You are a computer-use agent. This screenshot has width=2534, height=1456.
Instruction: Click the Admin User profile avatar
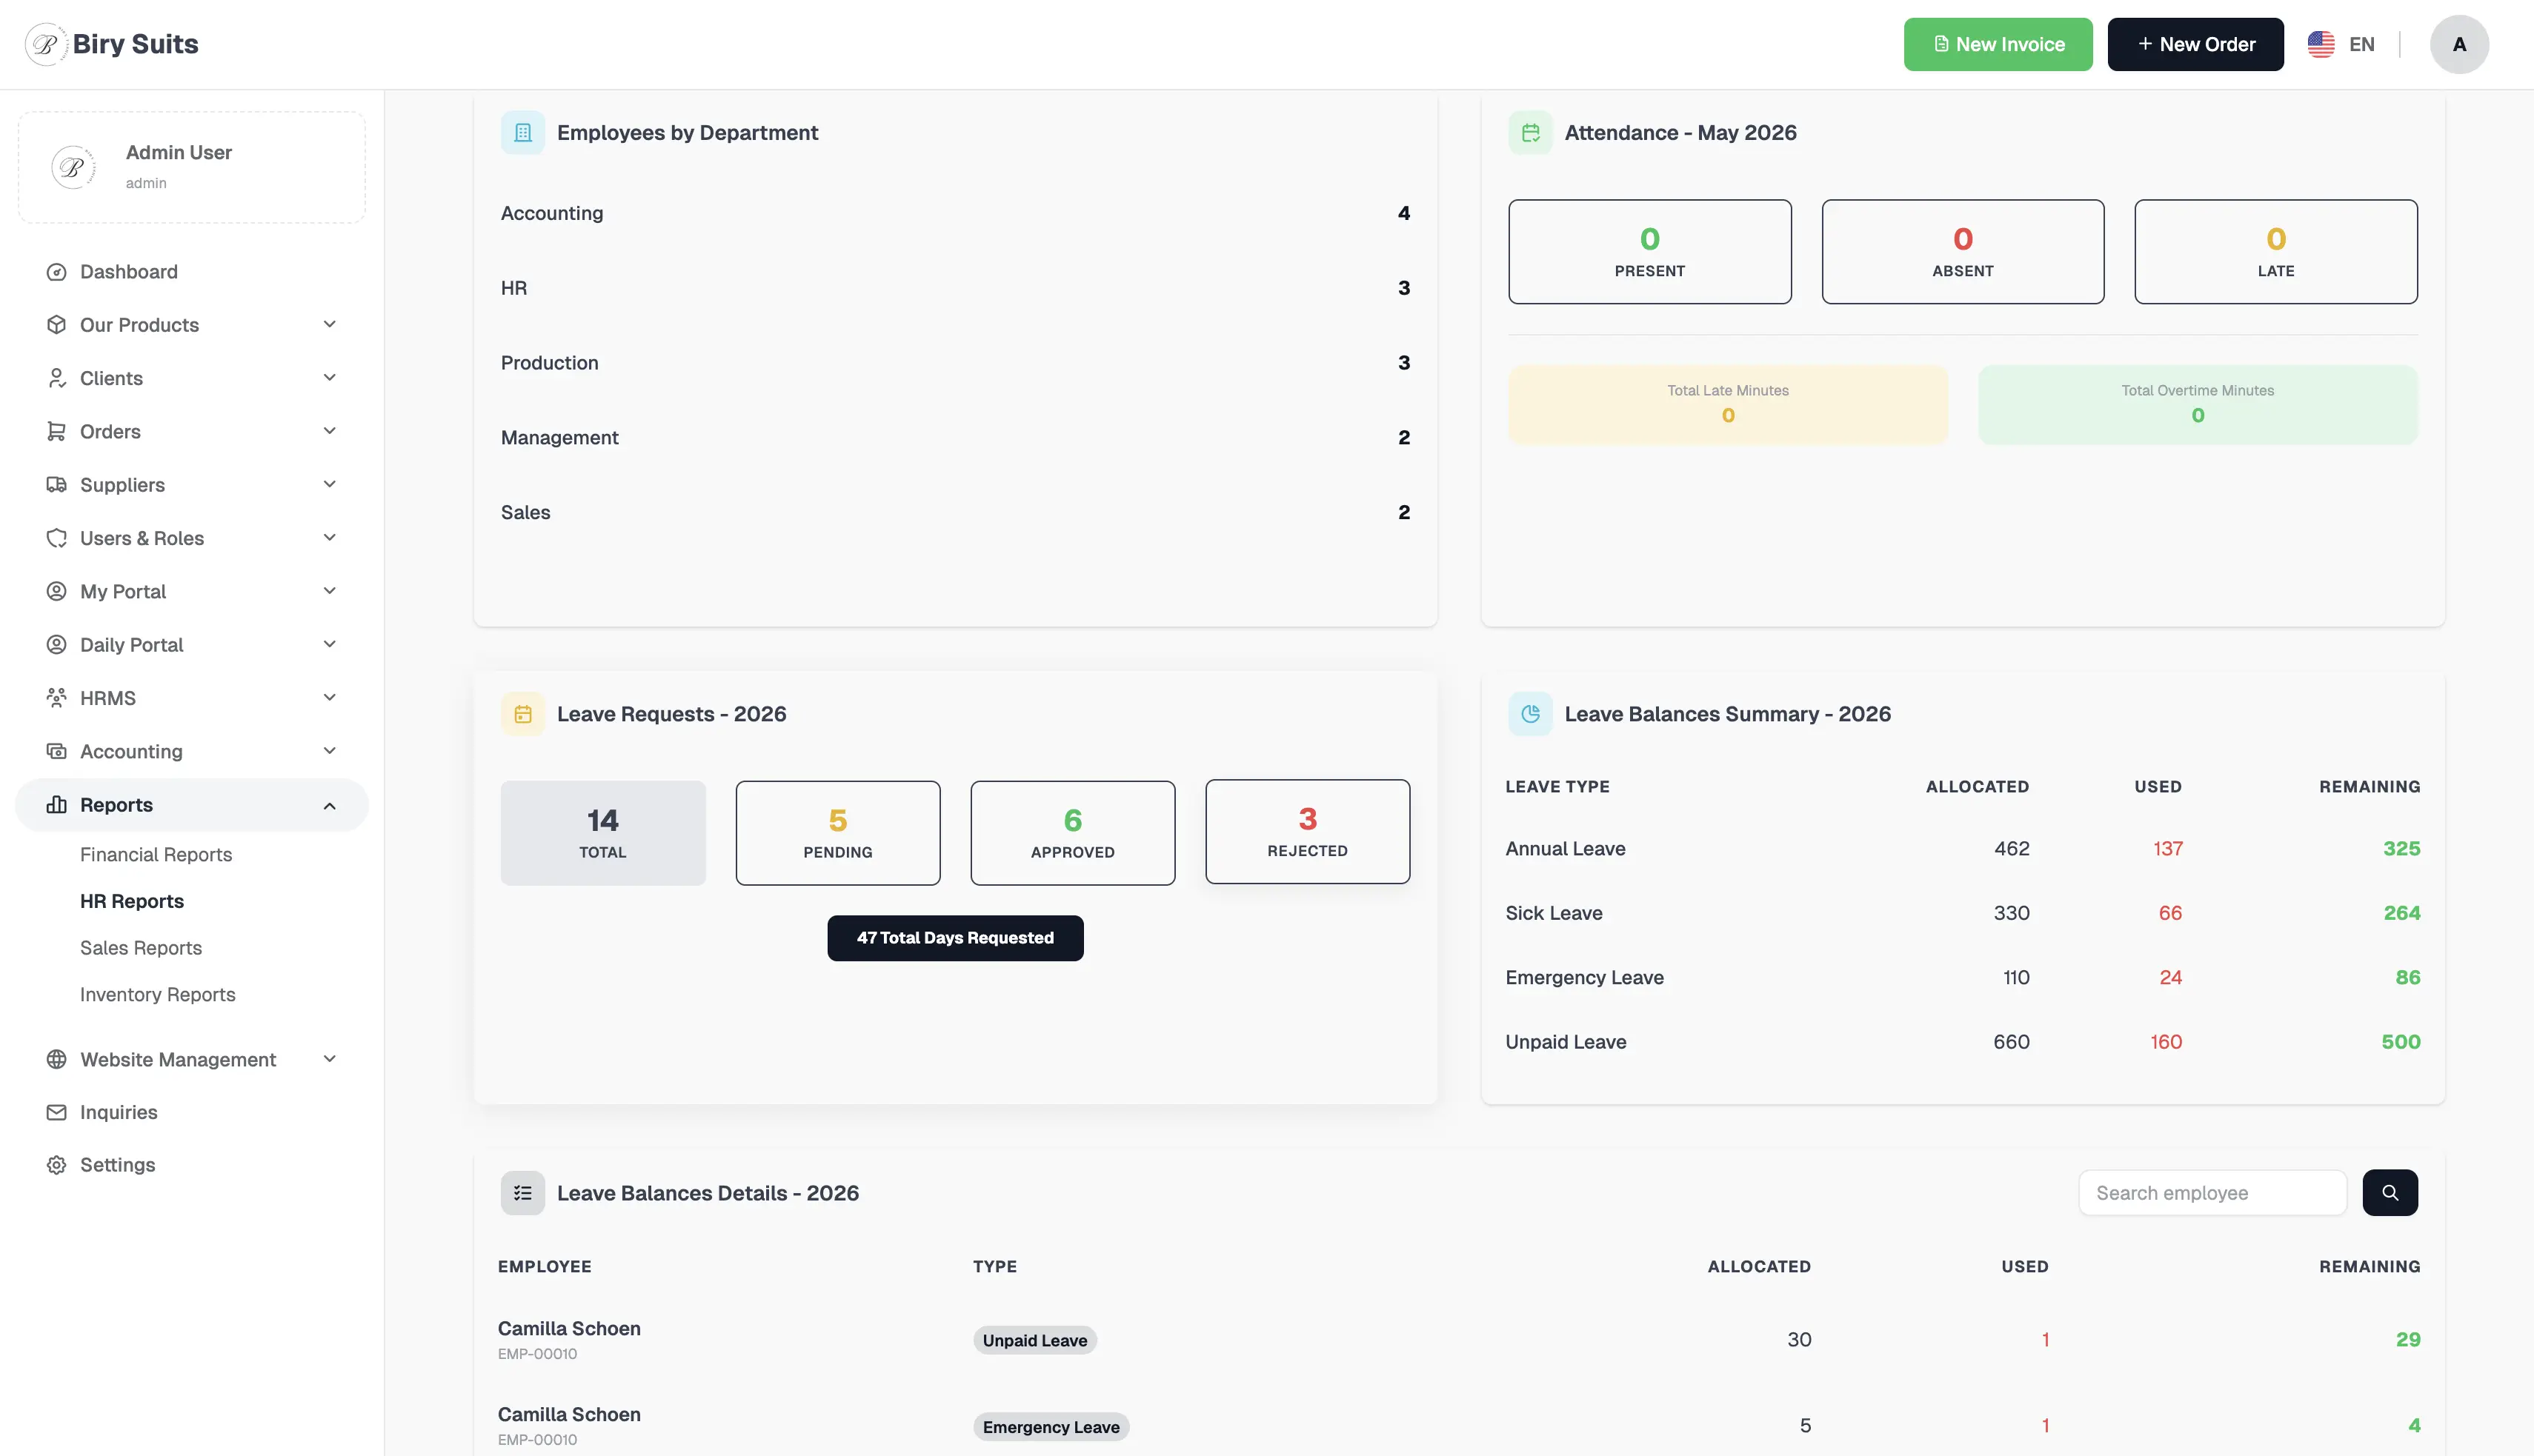(x=73, y=167)
